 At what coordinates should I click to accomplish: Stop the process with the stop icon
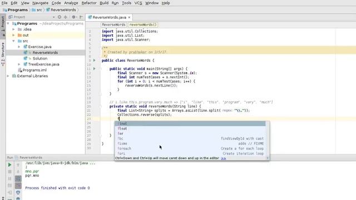tap(9, 172)
